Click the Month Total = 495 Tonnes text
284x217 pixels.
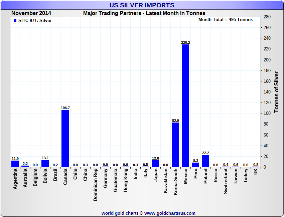pos(226,20)
